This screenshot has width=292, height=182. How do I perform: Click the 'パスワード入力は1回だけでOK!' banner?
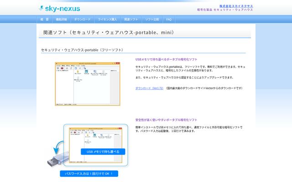point(89,174)
